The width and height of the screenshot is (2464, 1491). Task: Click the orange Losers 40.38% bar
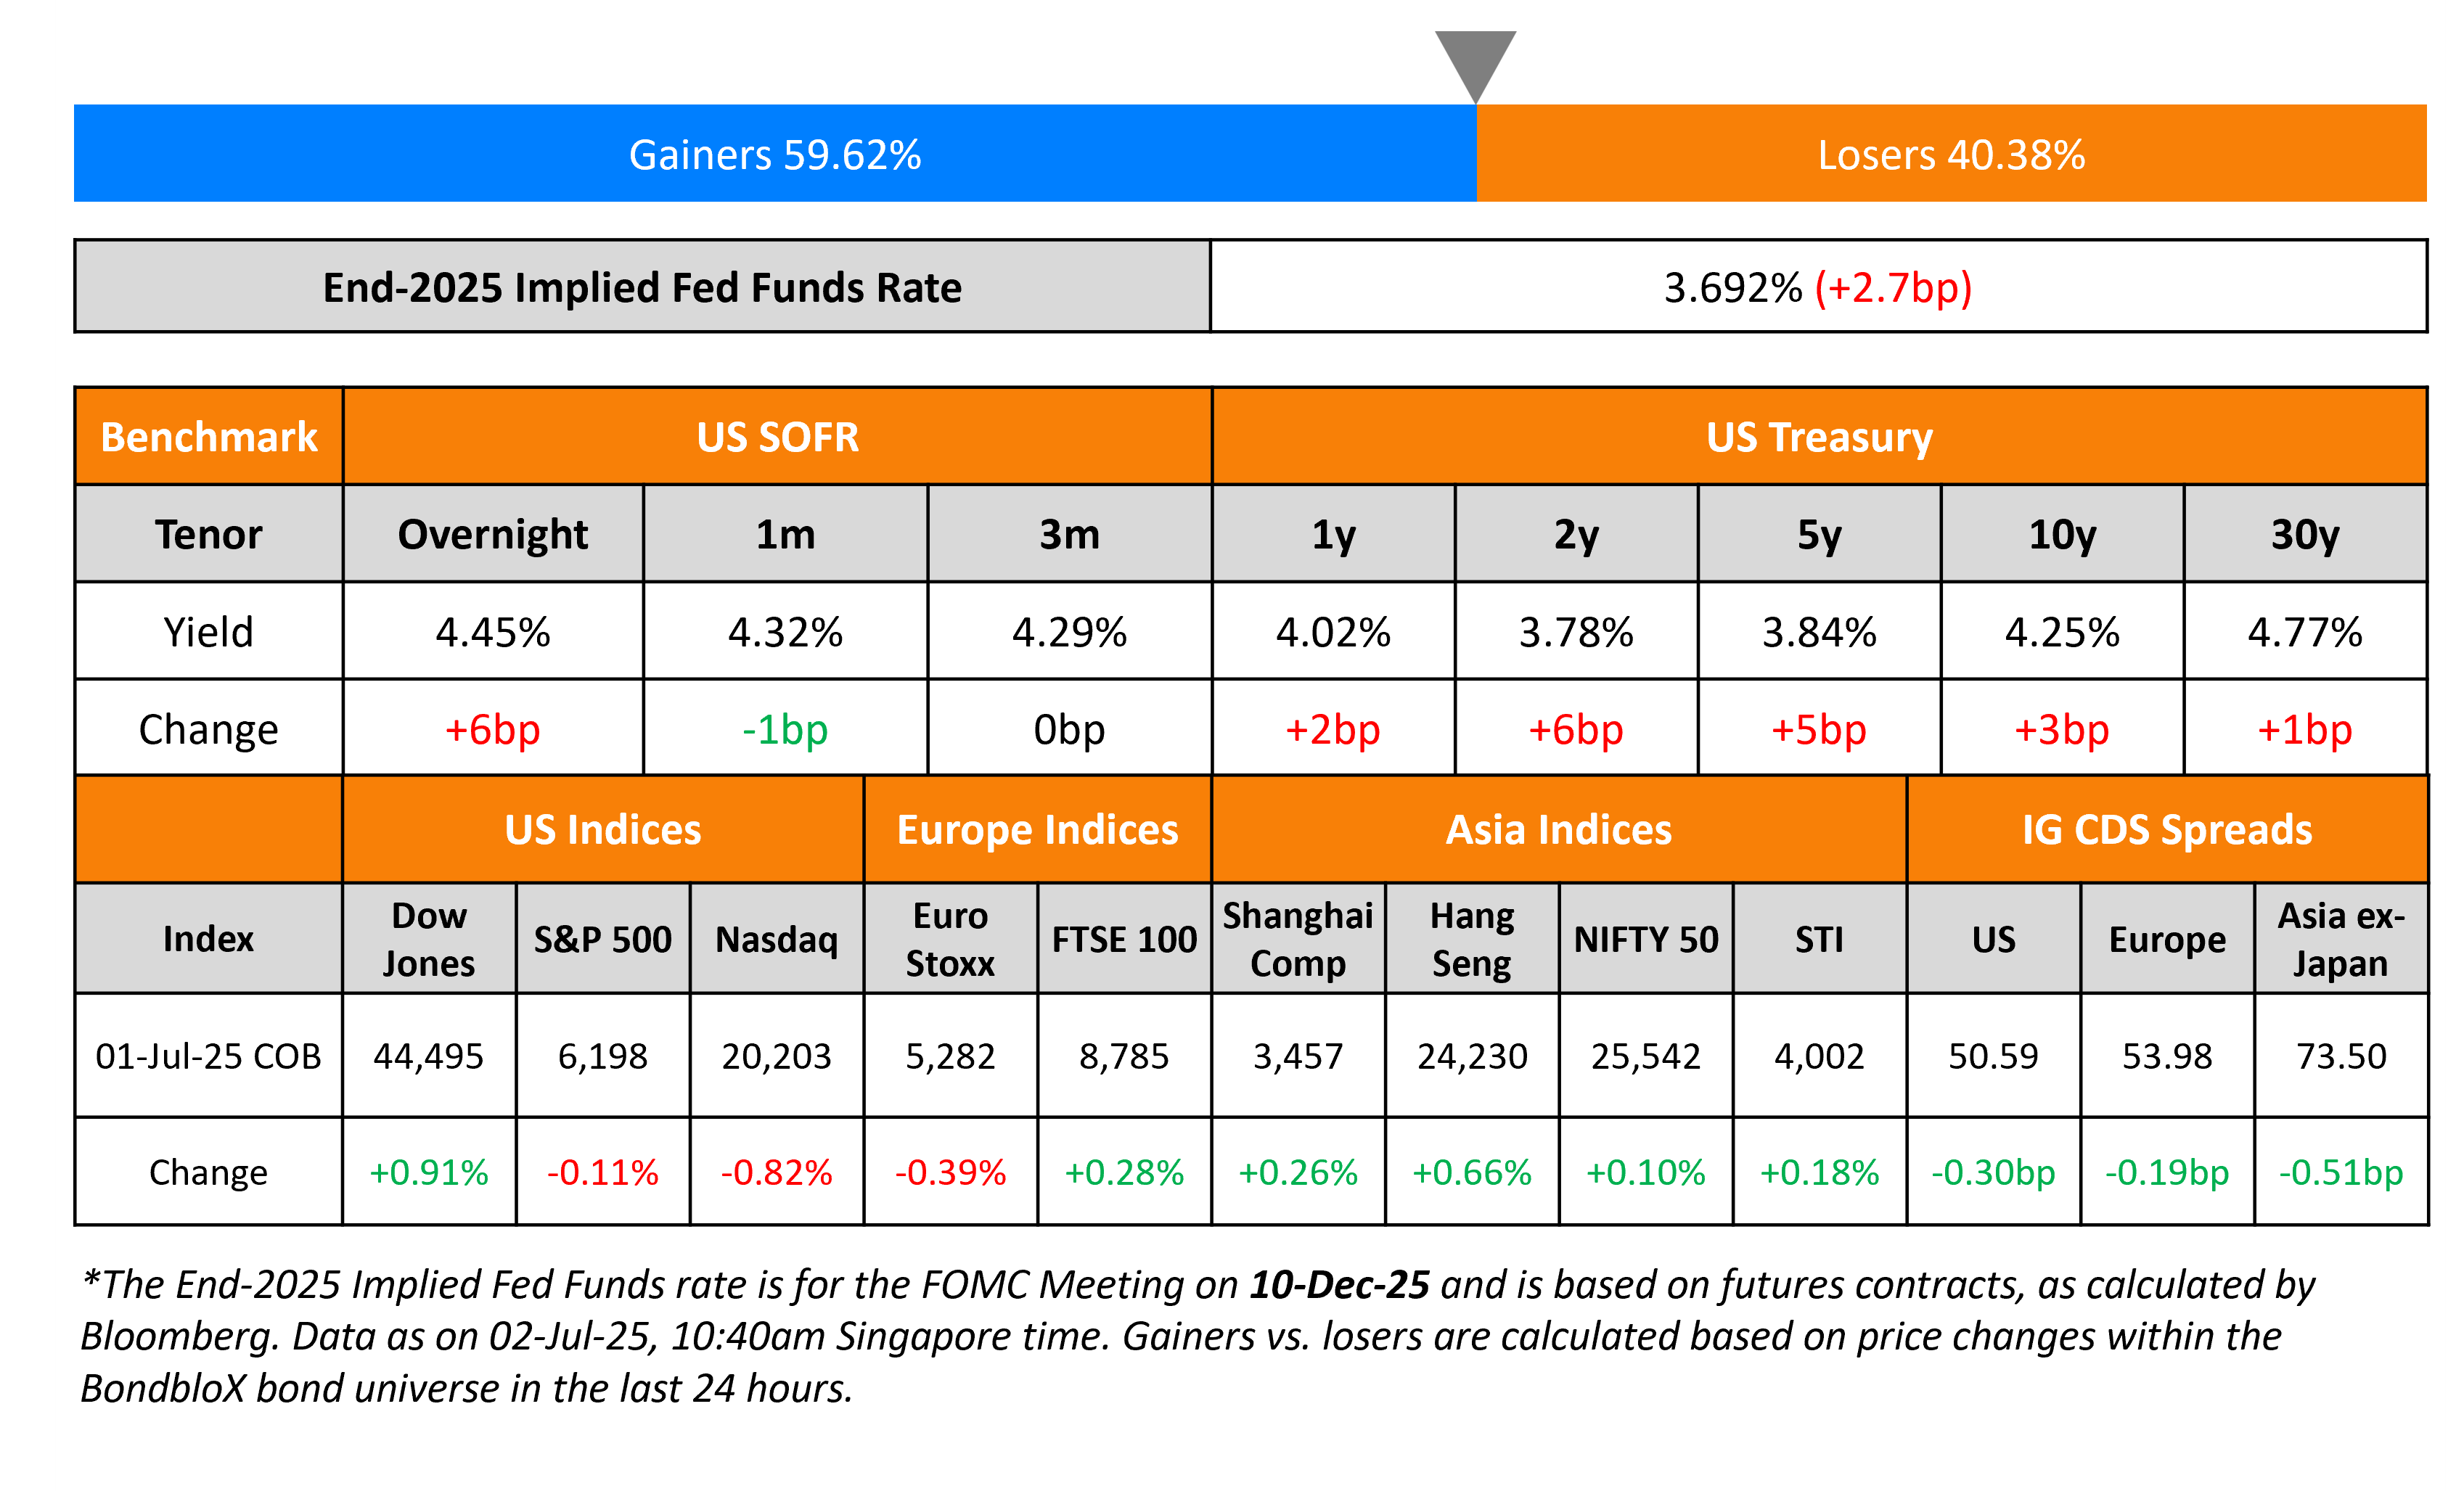pyautogui.click(x=1951, y=154)
